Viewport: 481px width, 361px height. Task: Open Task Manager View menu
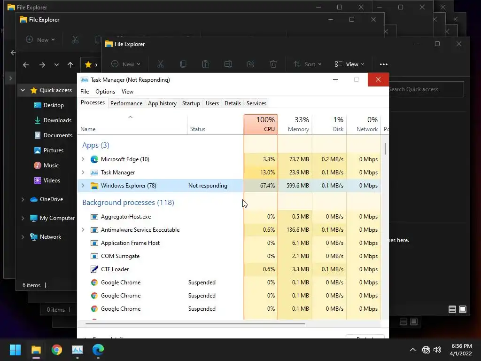coord(127,92)
